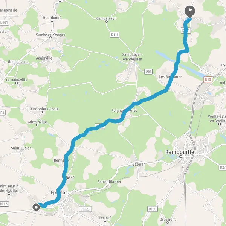This screenshot has width=226, height=226.
Task: Click the Condé-sur-Vesgre town label
Action: [x=50, y=34]
